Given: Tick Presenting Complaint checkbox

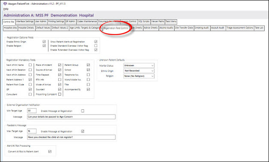Looking at the screenshot, I should pos(60,94).
